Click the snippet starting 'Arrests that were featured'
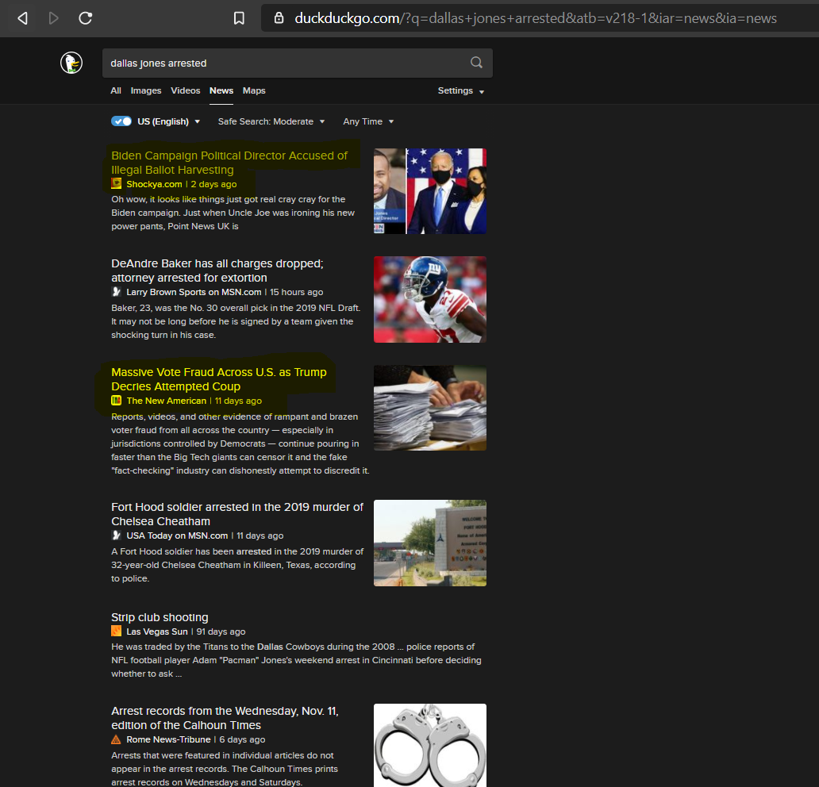Image resolution: width=819 pixels, height=787 pixels. [x=225, y=768]
